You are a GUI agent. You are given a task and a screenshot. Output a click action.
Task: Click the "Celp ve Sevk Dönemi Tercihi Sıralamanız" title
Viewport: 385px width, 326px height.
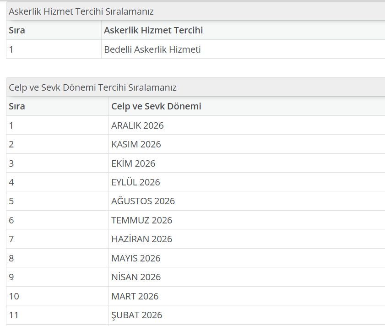pos(92,87)
